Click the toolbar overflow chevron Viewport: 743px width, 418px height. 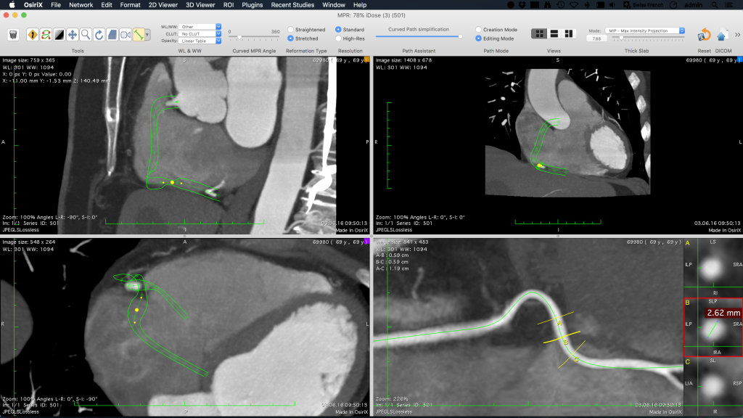coord(737,33)
